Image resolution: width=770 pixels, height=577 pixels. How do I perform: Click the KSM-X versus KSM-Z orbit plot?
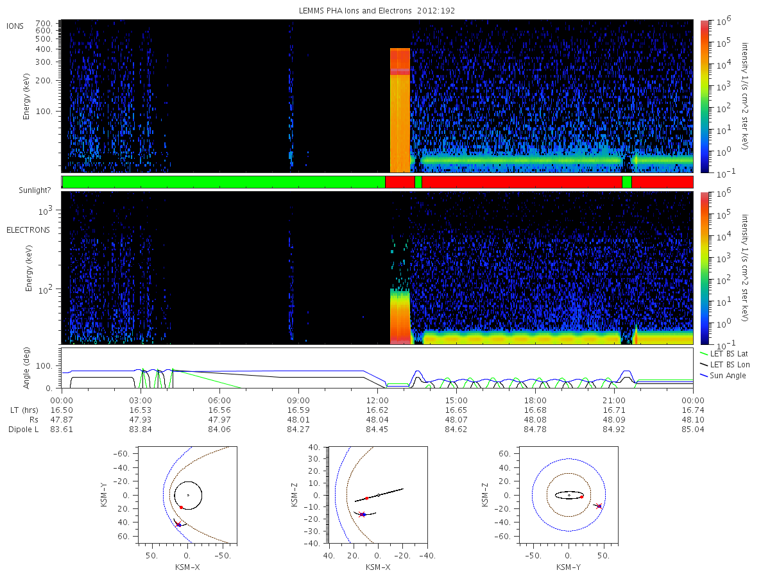[377, 495]
